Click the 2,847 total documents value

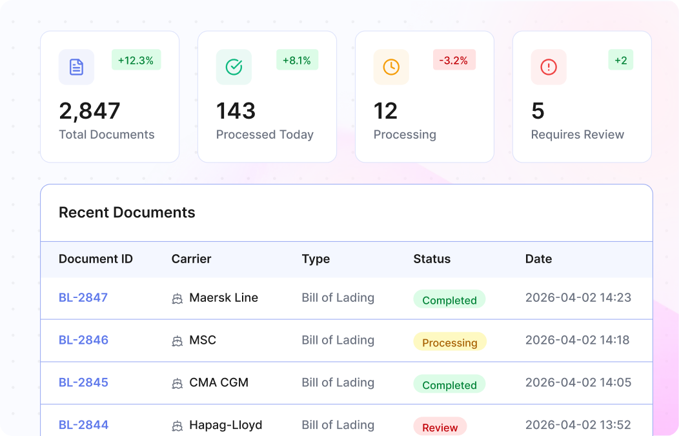click(90, 111)
